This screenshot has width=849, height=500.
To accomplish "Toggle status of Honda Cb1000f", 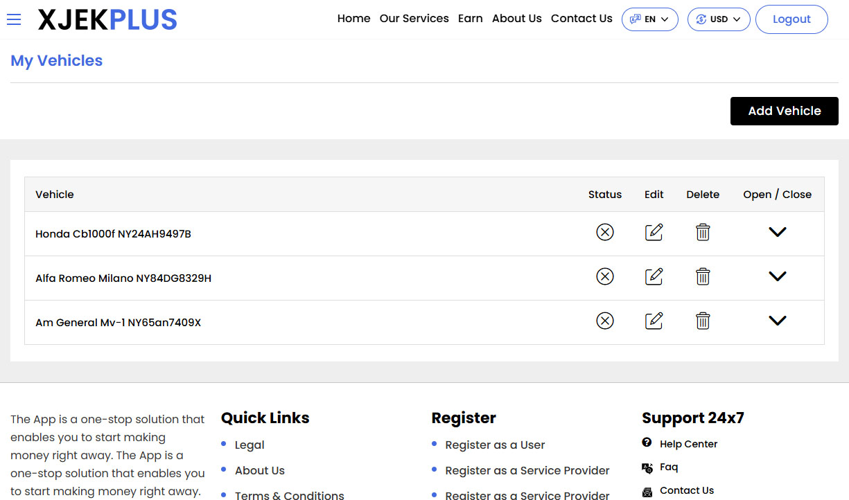I will [605, 232].
